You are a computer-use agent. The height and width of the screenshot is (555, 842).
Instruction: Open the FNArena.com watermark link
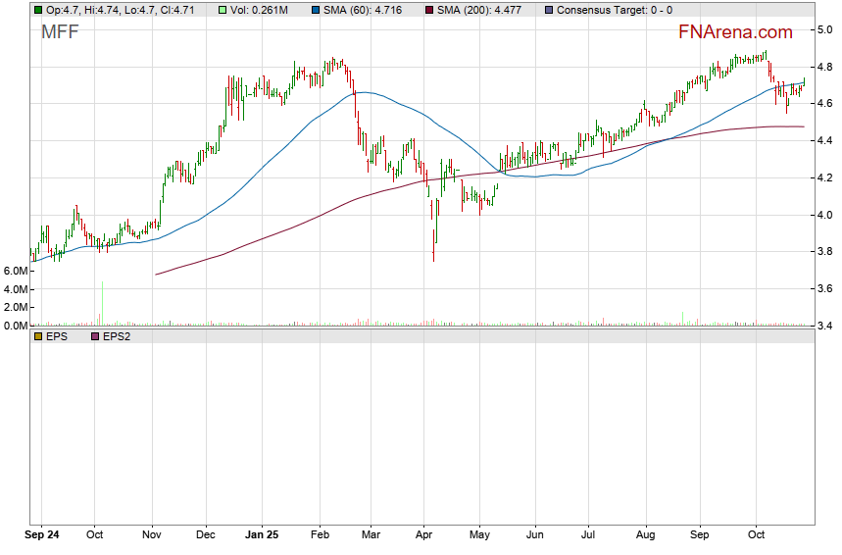(x=736, y=32)
